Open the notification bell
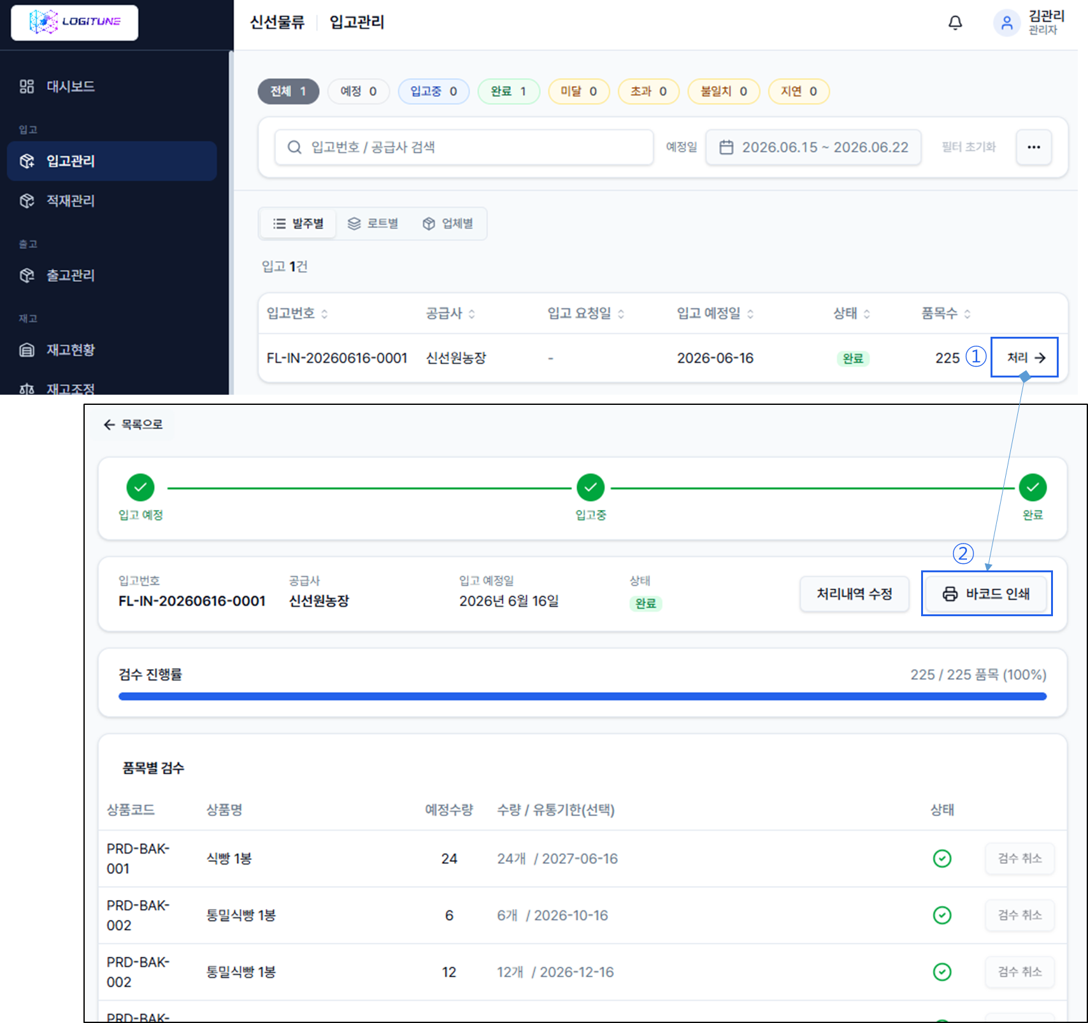 pyautogui.click(x=955, y=23)
